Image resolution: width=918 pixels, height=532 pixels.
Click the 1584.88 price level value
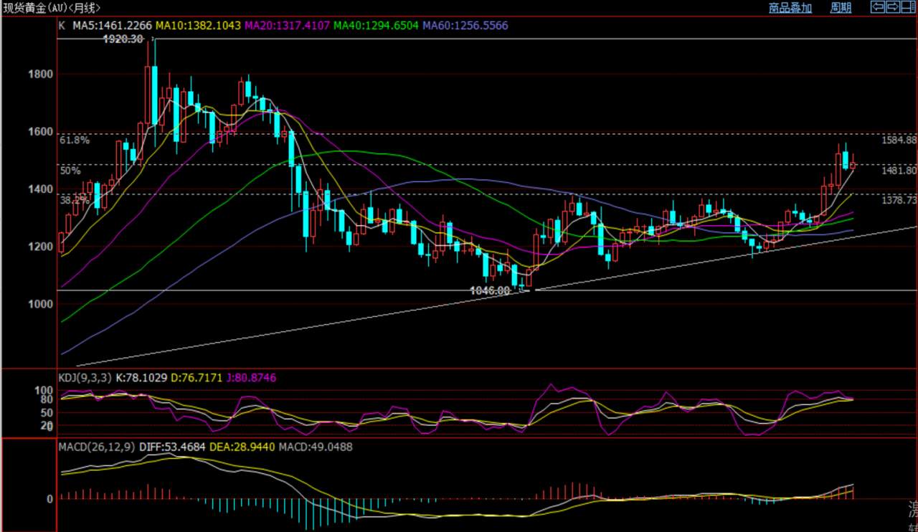(x=899, y=140)
